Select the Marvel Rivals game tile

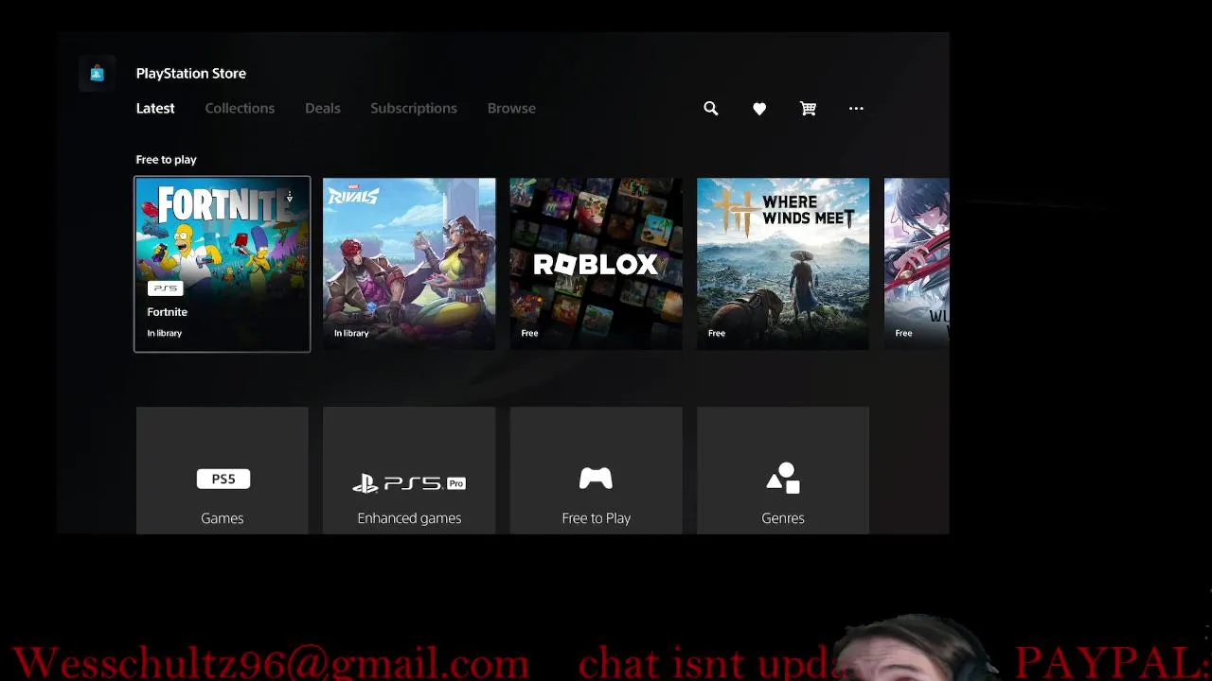tap(409, 264)
